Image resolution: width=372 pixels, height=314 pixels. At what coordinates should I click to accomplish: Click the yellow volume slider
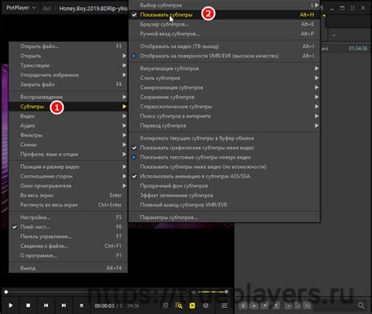(x=213, y=292)
